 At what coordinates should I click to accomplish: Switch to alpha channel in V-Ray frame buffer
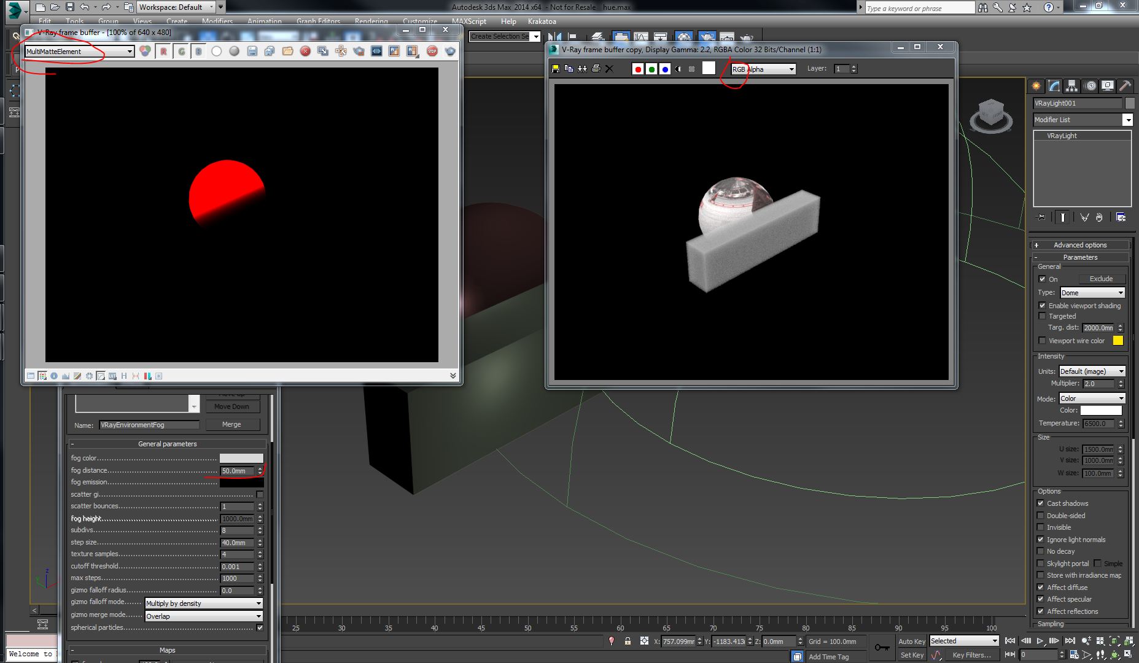(x=216, y=51)
